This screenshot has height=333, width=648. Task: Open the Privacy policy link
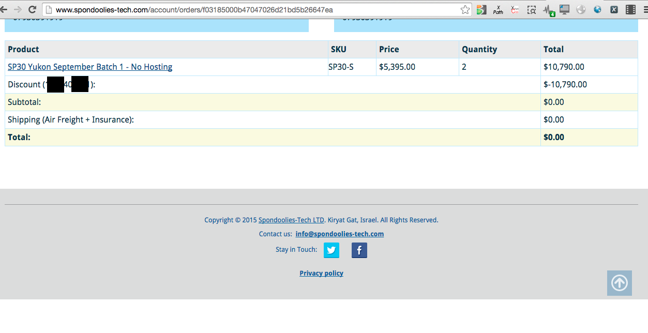tap(322, 273)
